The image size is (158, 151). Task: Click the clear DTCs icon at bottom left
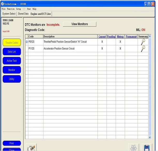[x=31, y=148]
